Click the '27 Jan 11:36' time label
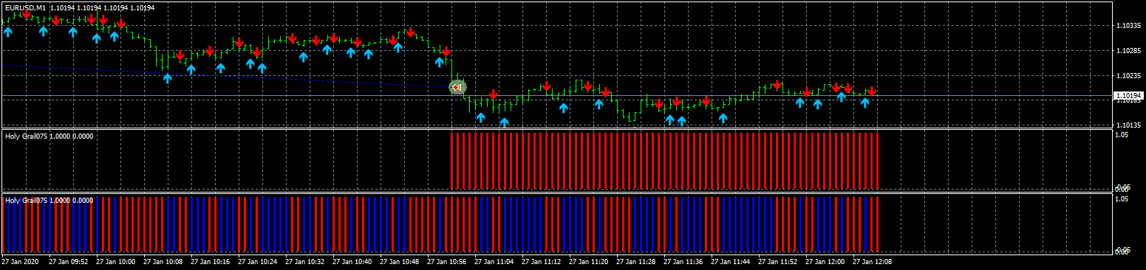The width and height of the screenshot is (1146, 270). (x=683, y=261)
